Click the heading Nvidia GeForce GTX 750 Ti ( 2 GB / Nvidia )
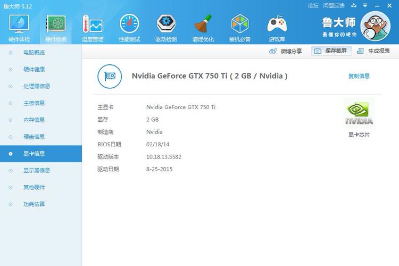 click(x=210, y=76)
